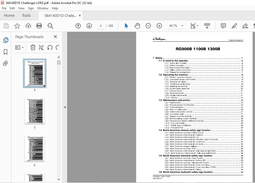Open the Attachments paperclip panel

pyautogui.click(x=5, y=63)
